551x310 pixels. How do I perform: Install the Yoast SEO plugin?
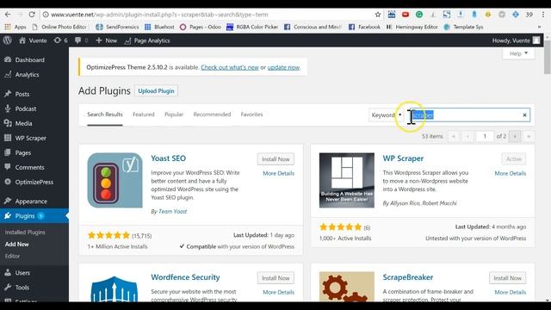click(275, 159)
